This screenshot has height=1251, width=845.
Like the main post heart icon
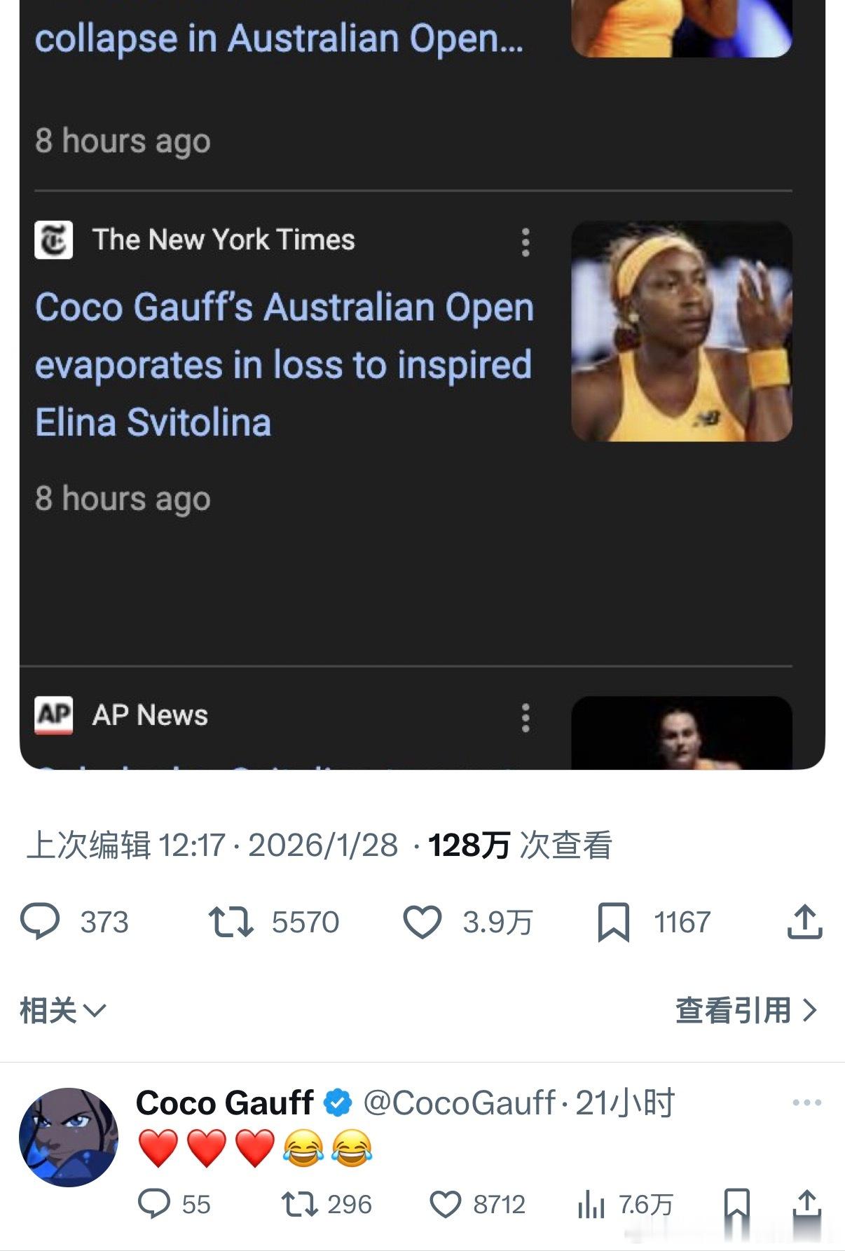tap(422, 922)
